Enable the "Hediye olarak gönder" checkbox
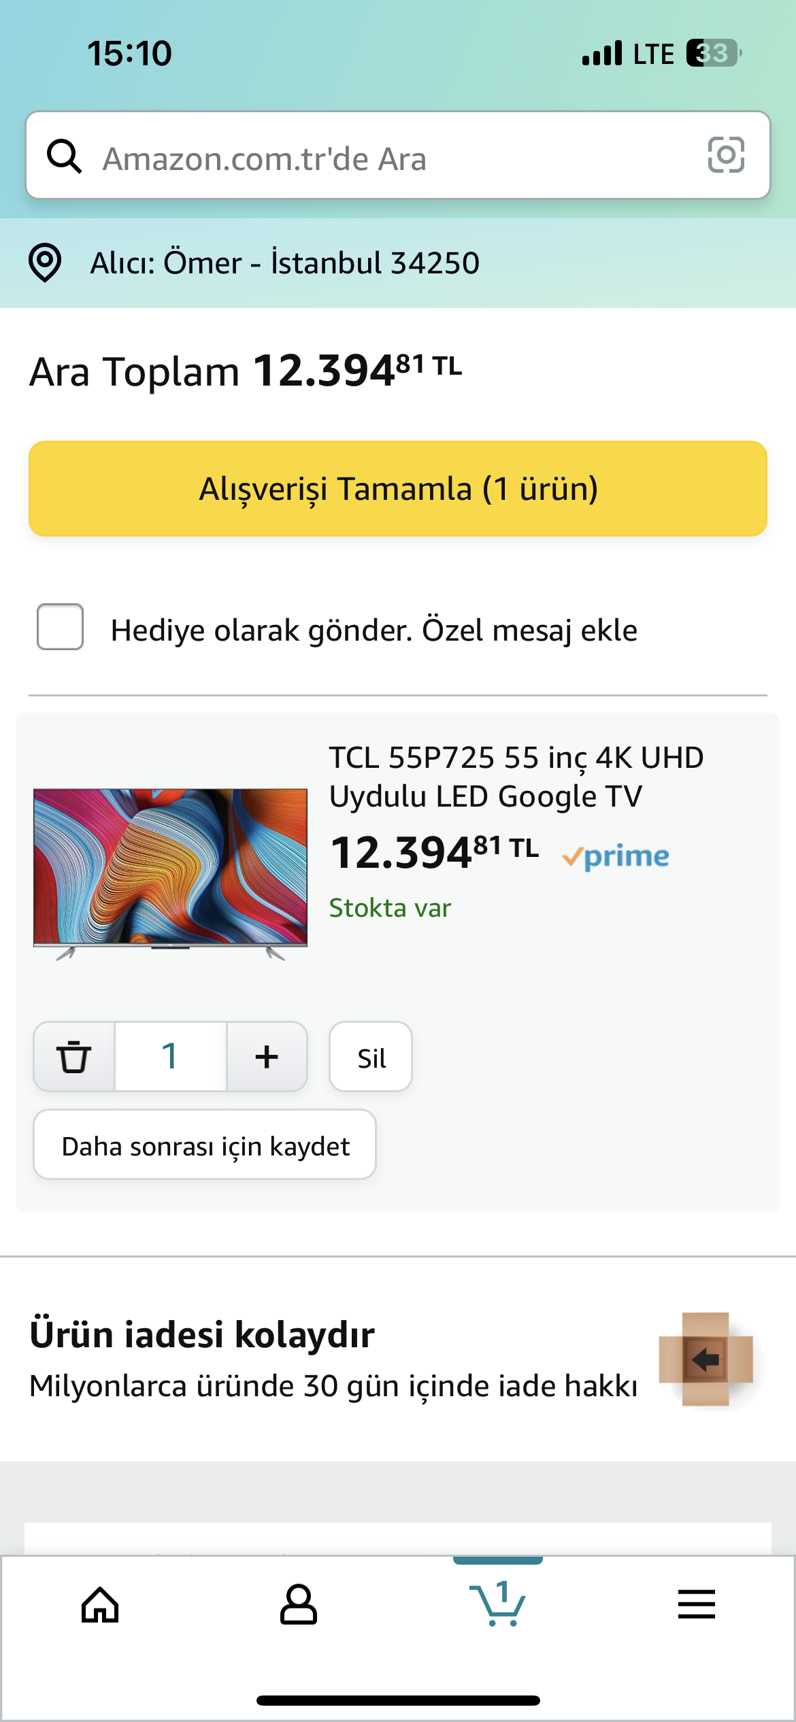The width and height of the screenshot is (796, 1722). coord(61,627)
